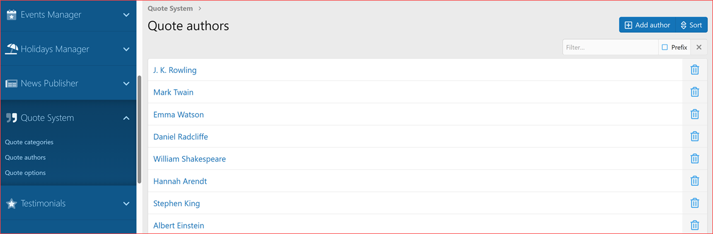Enable the Prefix checkbox

[x=665, y=47]
